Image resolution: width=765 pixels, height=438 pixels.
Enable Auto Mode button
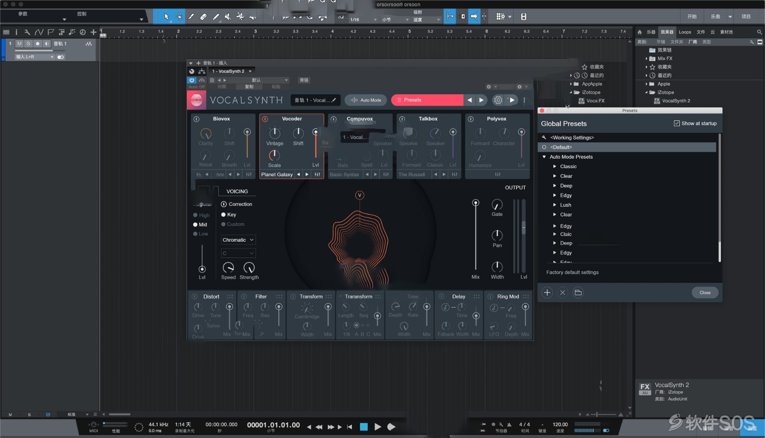point(366,100)
